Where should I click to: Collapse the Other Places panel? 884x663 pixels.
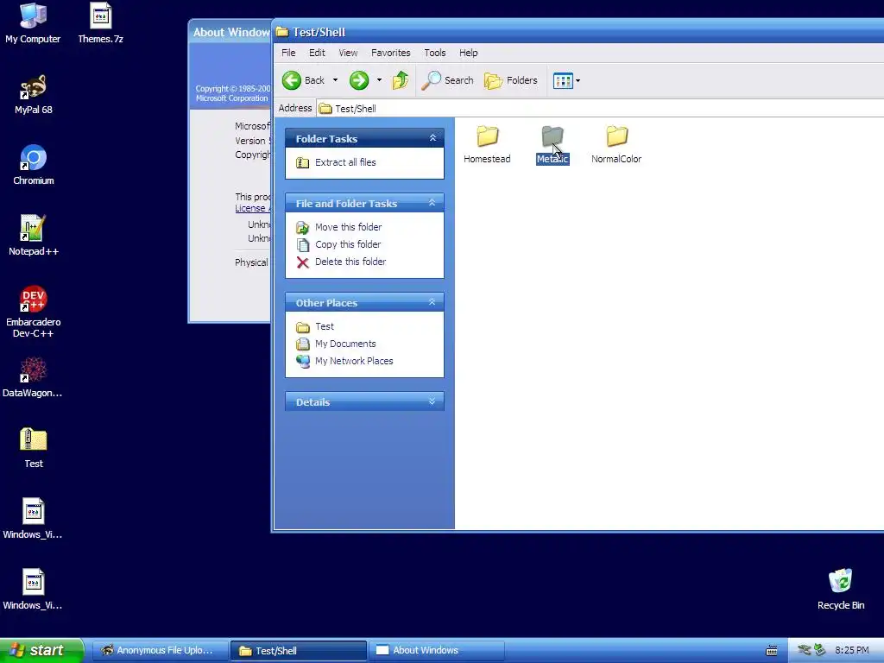(x=433, y=302)
